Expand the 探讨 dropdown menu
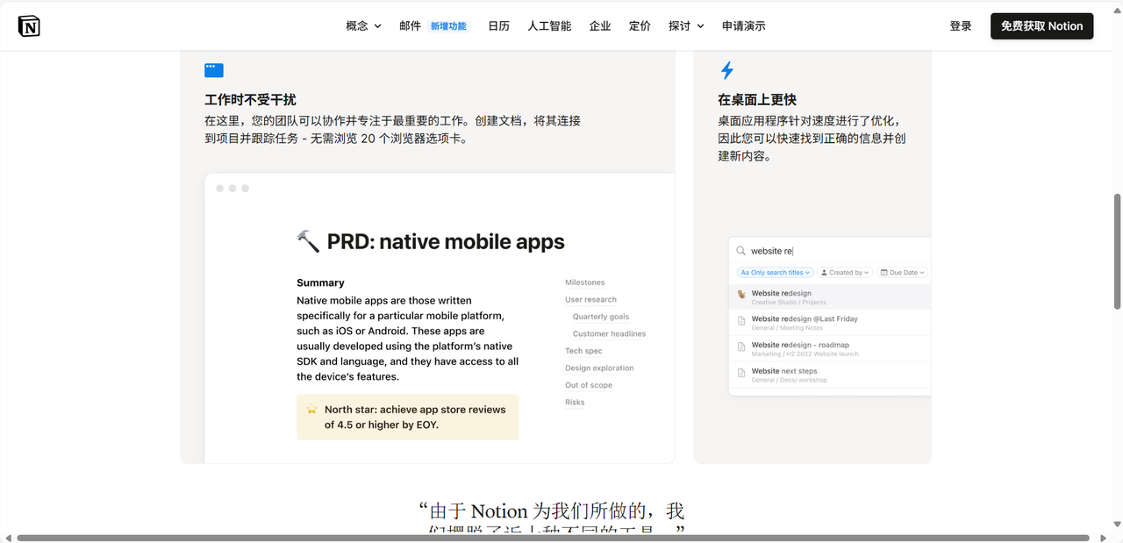1123x543 pixels. (x=686, y=26)
